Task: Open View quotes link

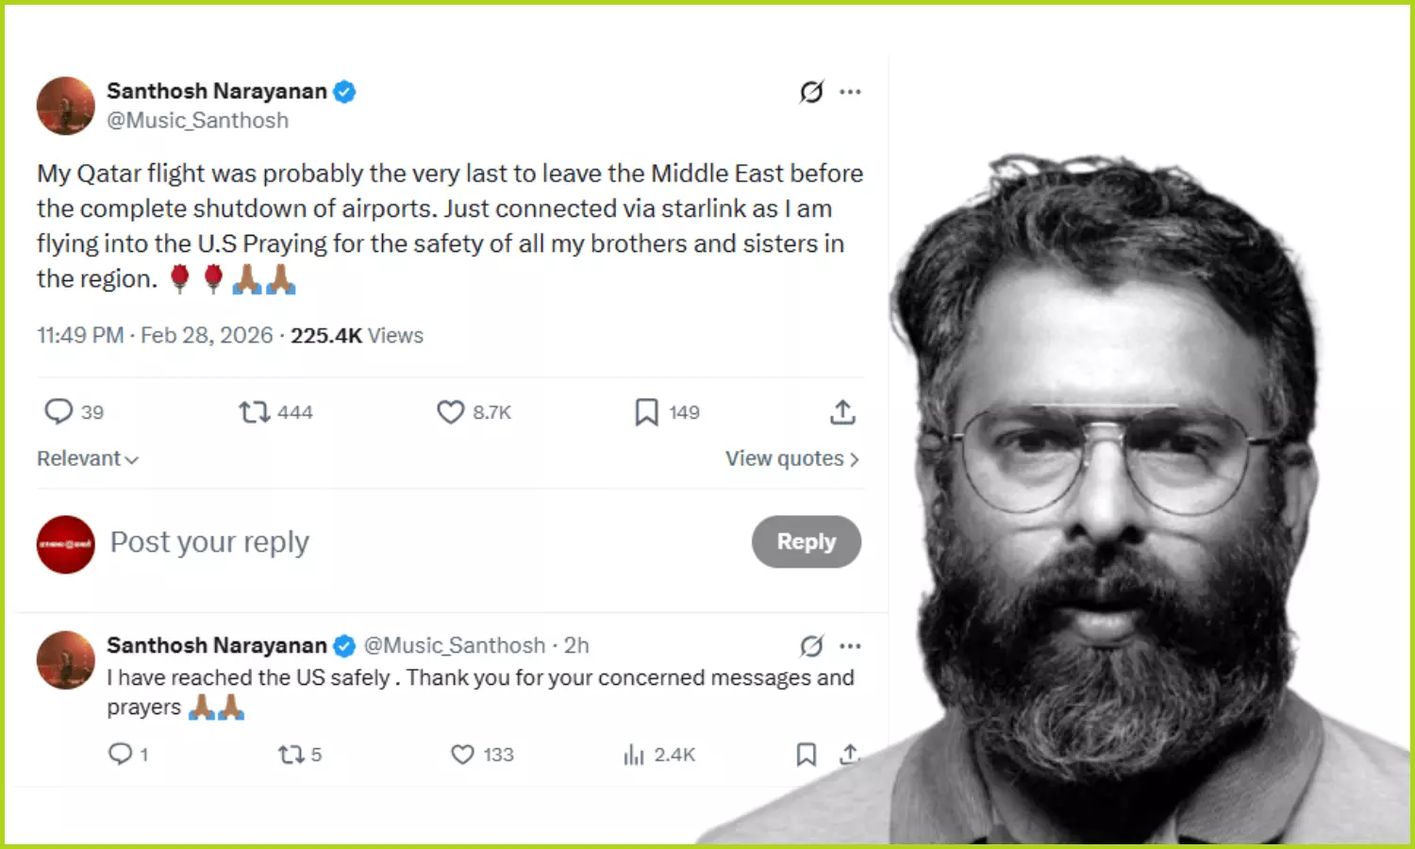Action: pos(791,458)
